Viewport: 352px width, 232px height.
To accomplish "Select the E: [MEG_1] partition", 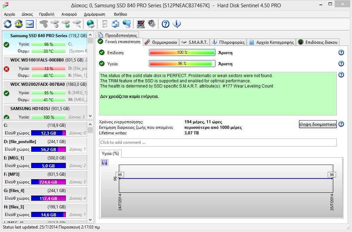I will [45, 162].
